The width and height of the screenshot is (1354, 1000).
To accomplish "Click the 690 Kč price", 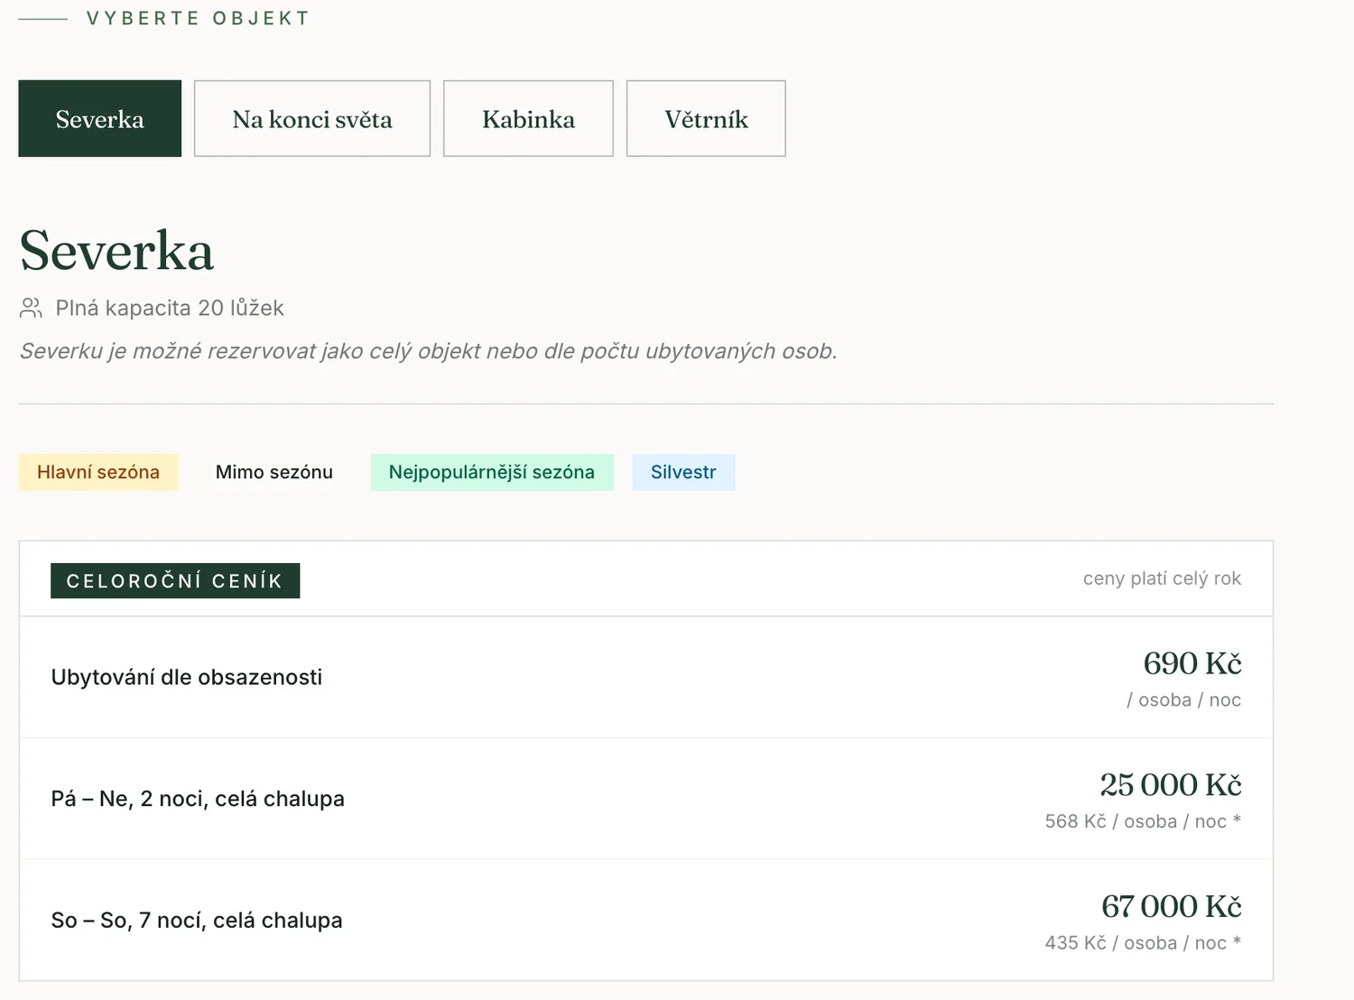I will click(x=1192, y=663).
